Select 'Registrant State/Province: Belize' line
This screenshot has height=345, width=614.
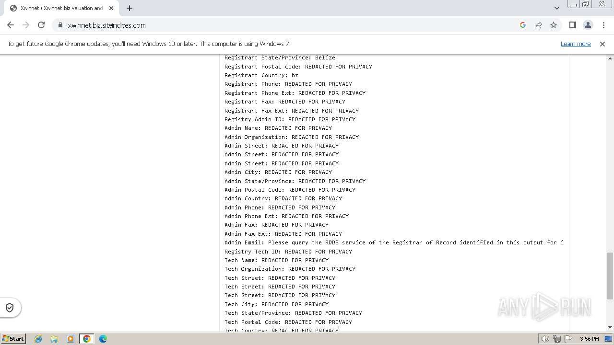pyautogui.click(x=280, y=57)
